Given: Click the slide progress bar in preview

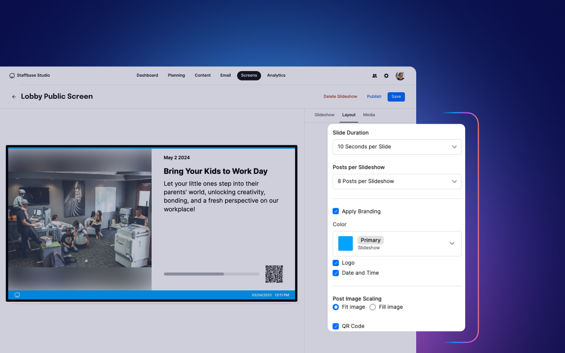Looking at the screenshot, I should click(211, 274).
